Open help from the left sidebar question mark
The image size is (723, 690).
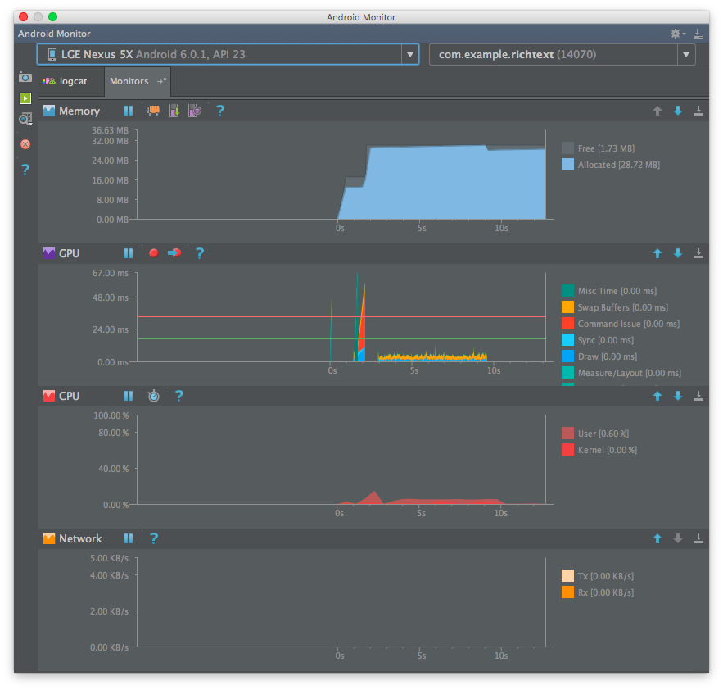coord(25,170)
